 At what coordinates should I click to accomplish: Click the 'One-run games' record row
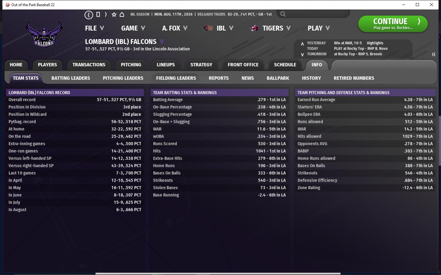pos(75,151)
